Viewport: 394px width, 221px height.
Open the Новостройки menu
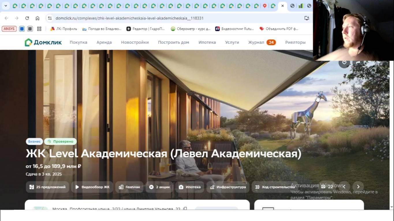(135, 42)
